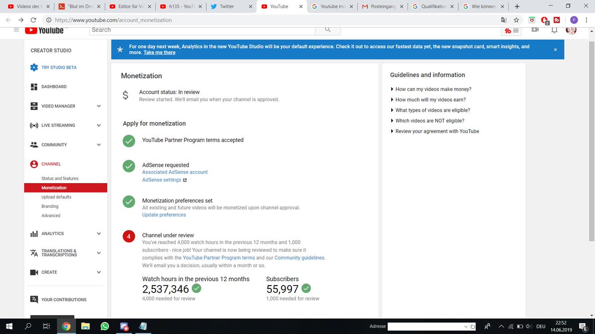Open Task View on the taskbar
Screen dimensions: 595x334
46,327
